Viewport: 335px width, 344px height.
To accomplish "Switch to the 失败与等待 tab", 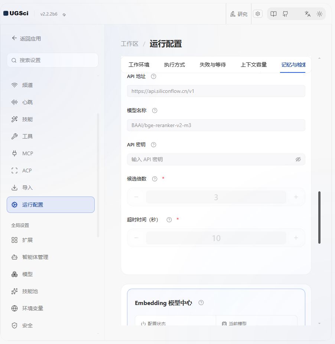I will [x=213, y=65].
